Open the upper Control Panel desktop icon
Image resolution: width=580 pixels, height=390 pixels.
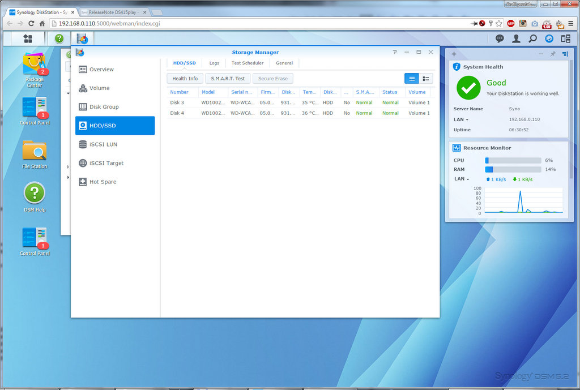click(35, 111)
